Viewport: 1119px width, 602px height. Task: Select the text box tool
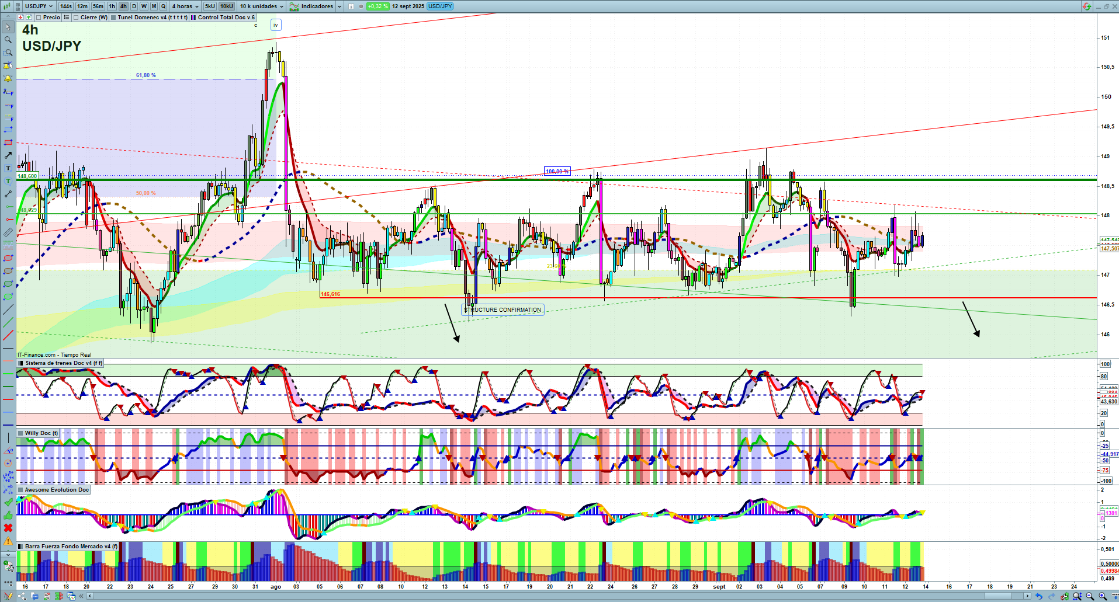pyautogui.click(x=8, y=168)
